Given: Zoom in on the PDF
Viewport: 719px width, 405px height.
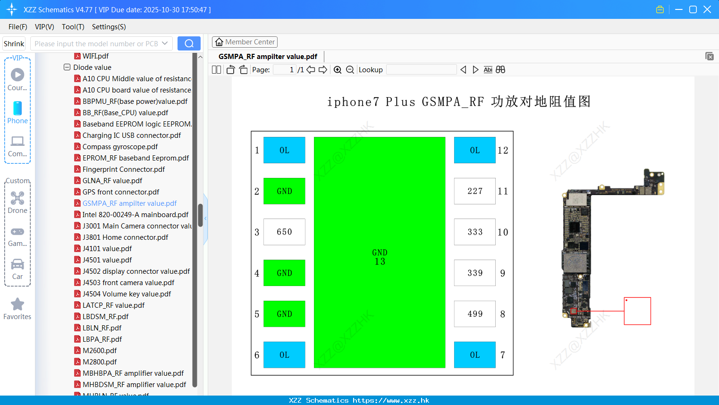Looking at the screenshot, I should [338, 69].
